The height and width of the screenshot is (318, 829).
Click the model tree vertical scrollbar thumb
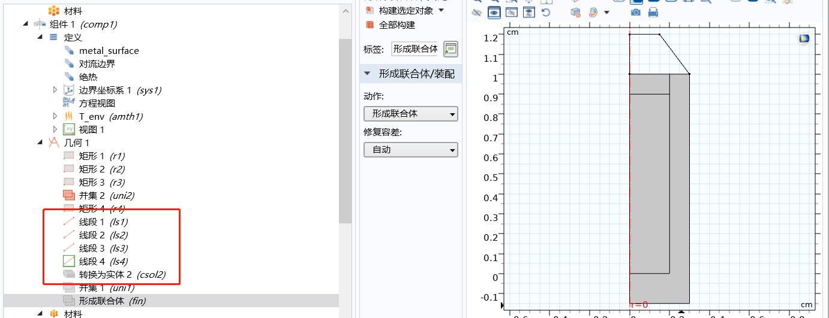click(345, 132)
